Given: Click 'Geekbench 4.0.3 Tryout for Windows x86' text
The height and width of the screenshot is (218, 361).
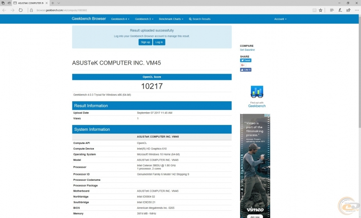Looking at the screenshot, I should (102, 94).
